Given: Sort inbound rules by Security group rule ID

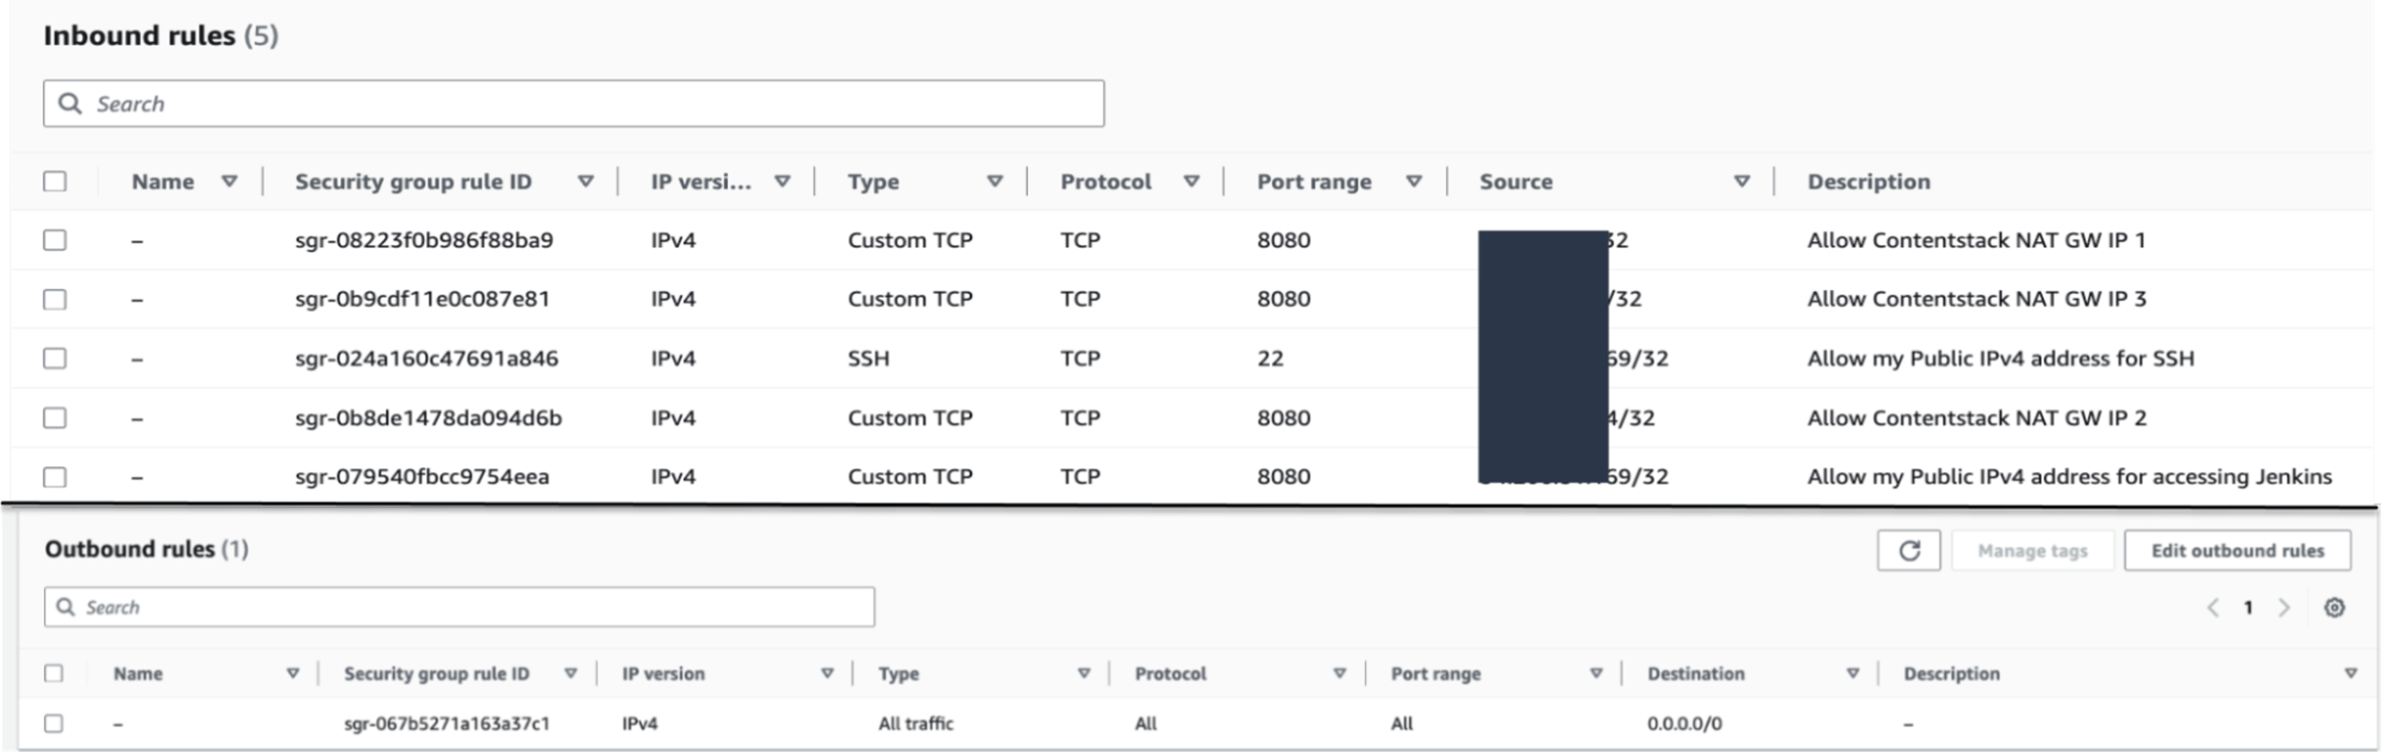Looking at the screenshot, I should click(585, 181).
